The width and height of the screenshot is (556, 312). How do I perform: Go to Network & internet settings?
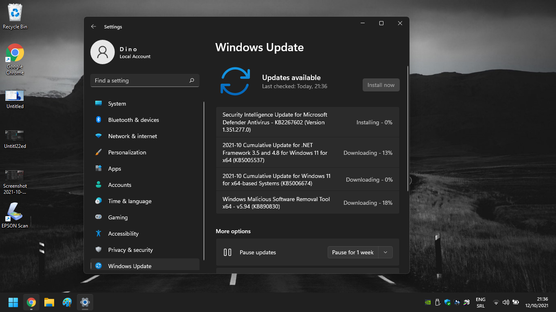coord(132,136)
